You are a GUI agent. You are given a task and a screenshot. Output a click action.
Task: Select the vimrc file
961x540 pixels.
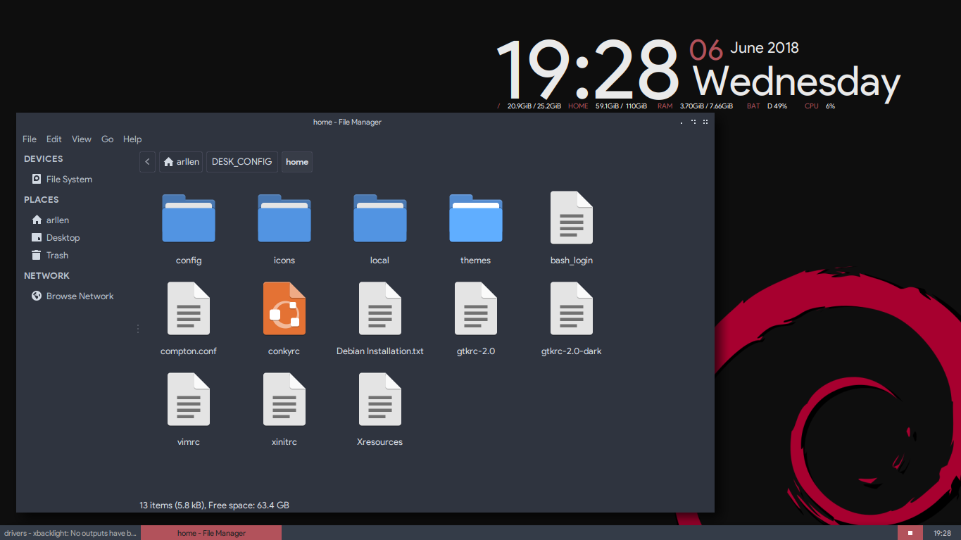click(x=188, y=399)
